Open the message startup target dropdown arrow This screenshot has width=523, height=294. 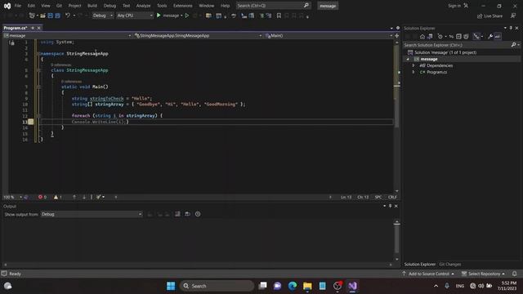tap(181, 16)
